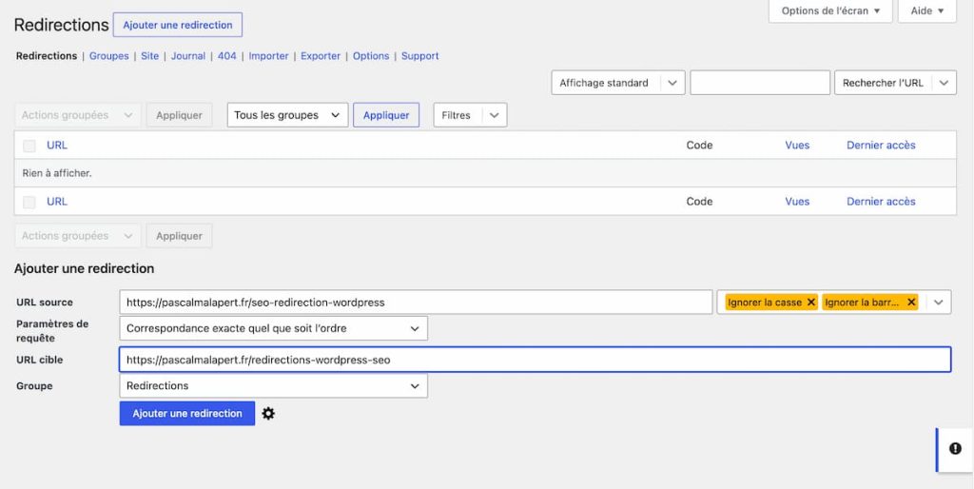Screen dimensions: 974x489
Task: Open upper 'Actions groupées' dropdown
Action: click(78, 115)
